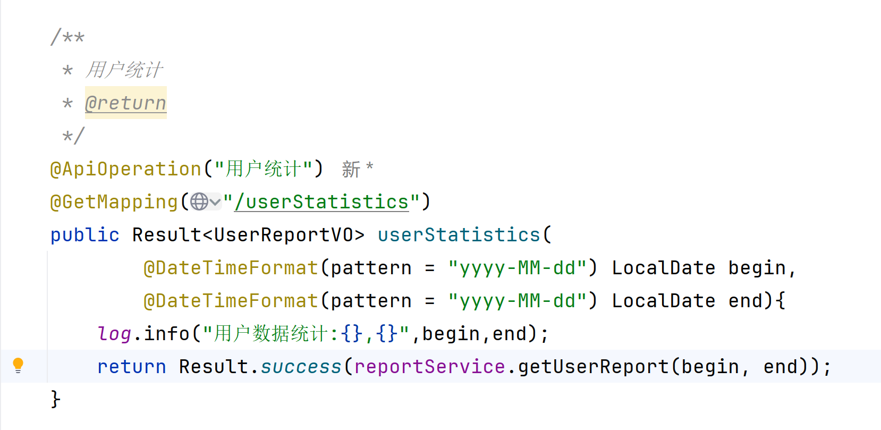Click the closing brace of the method
The height and width of the screenshot is (430, 881).
[x=55, y=399]
